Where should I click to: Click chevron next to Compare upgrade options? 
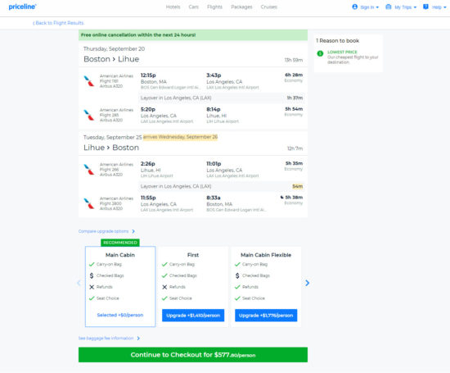coord(133,231)
